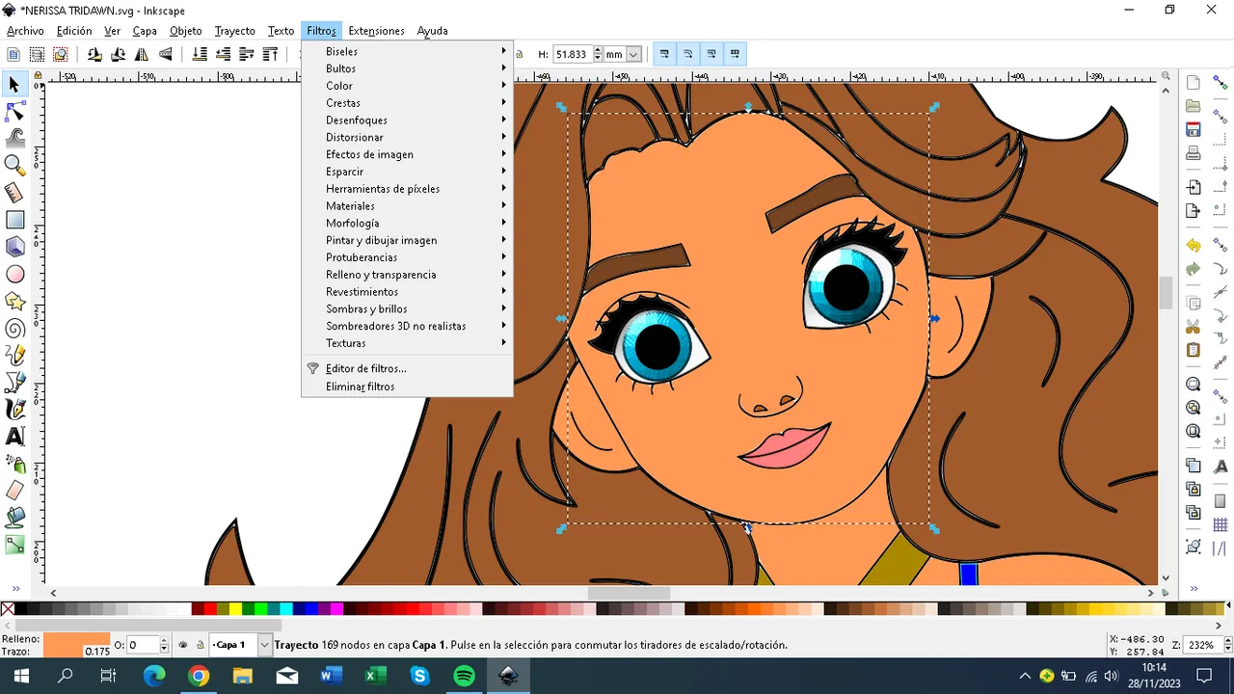
Task: Toggle move patterns affect button
Action: (x=735, y=55)
